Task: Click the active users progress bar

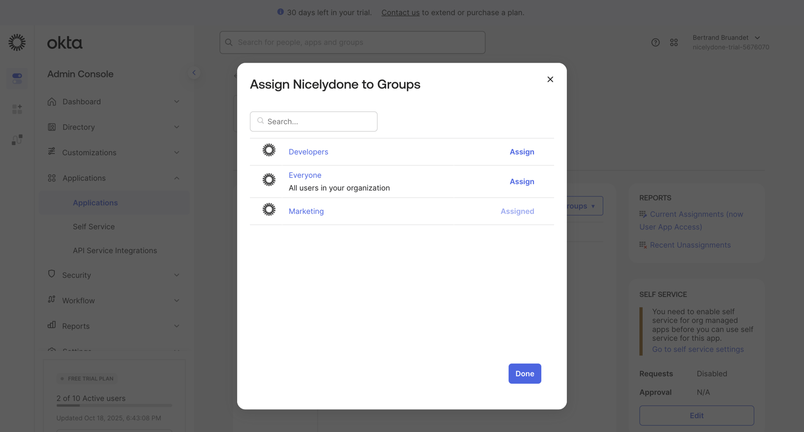Action: point(114,405)
